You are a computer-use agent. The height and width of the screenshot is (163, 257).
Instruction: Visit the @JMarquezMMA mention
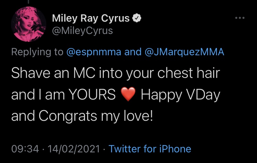coord(184,52)
